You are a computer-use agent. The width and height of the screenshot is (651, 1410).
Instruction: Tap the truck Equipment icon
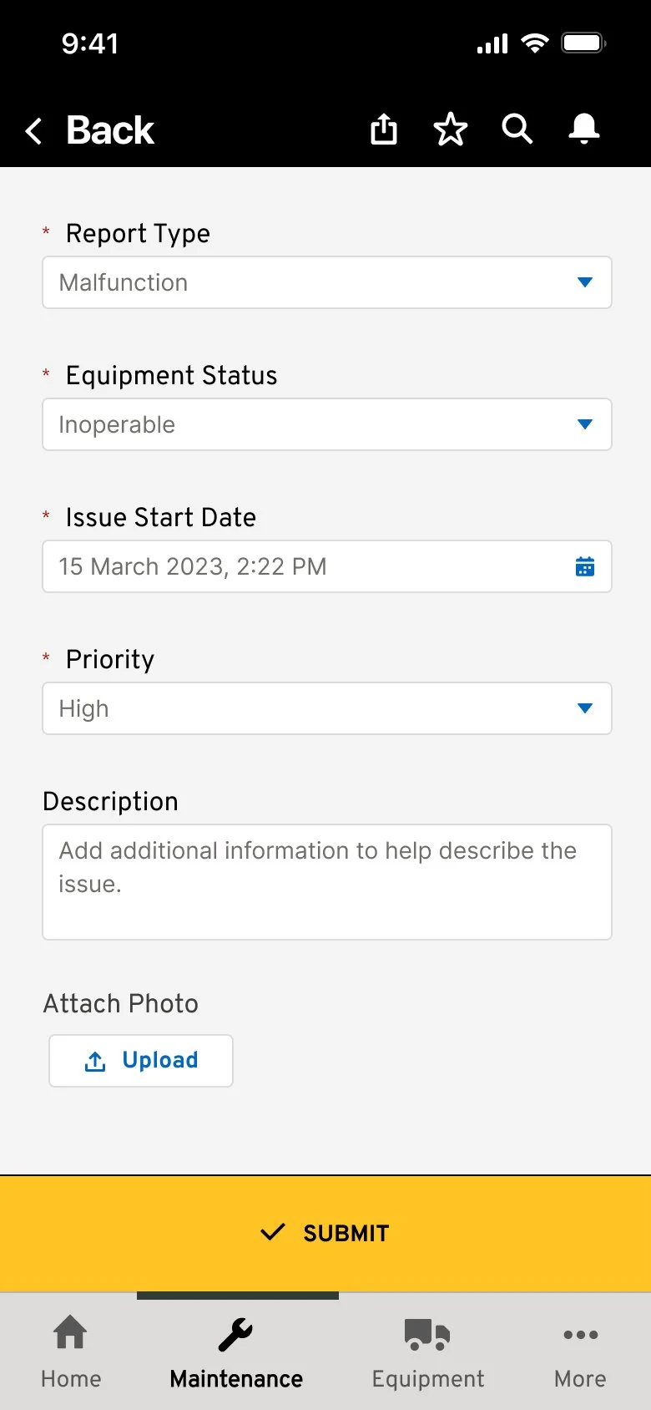click(x=427, y=1335)
